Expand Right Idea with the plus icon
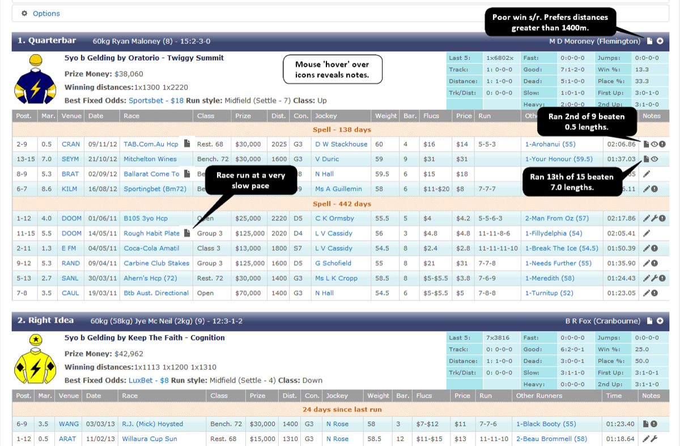 pos(660,321)
